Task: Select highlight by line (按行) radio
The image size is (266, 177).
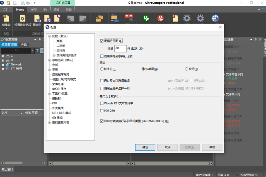Action: [x=187, y=69]
